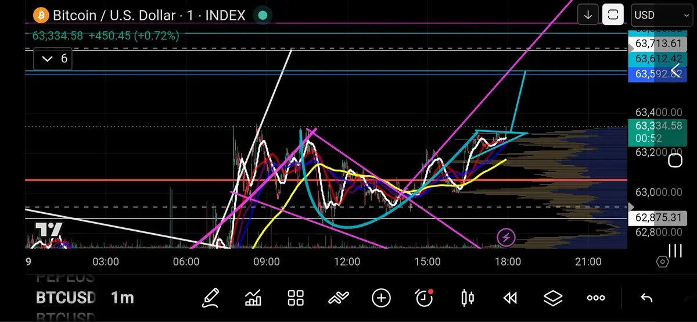Open the three-dot more menu
The height and width of the screenshot is (322, 697).
tap(596, 298)
